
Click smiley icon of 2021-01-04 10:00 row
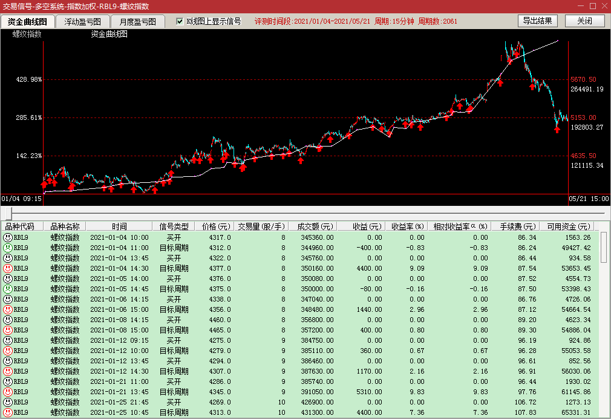tap(8, 237)
